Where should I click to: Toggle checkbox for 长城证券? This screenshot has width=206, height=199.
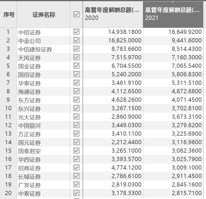click(x=76, y=176)
